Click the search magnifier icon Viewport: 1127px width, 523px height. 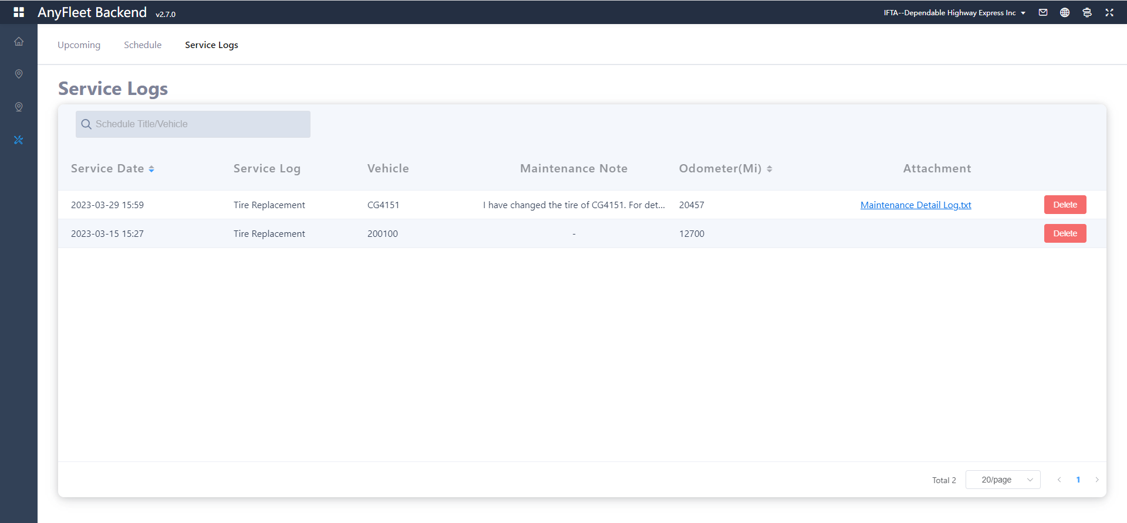(x=86, y=124)
